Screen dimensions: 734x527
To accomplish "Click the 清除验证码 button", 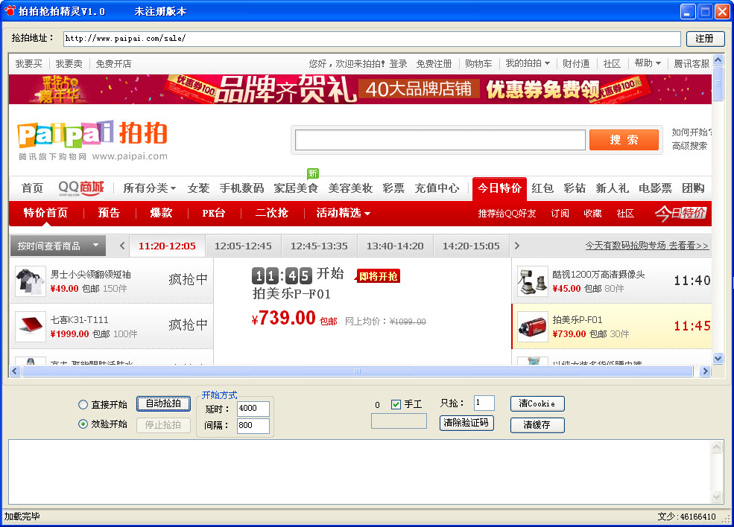I will (466, 424).
